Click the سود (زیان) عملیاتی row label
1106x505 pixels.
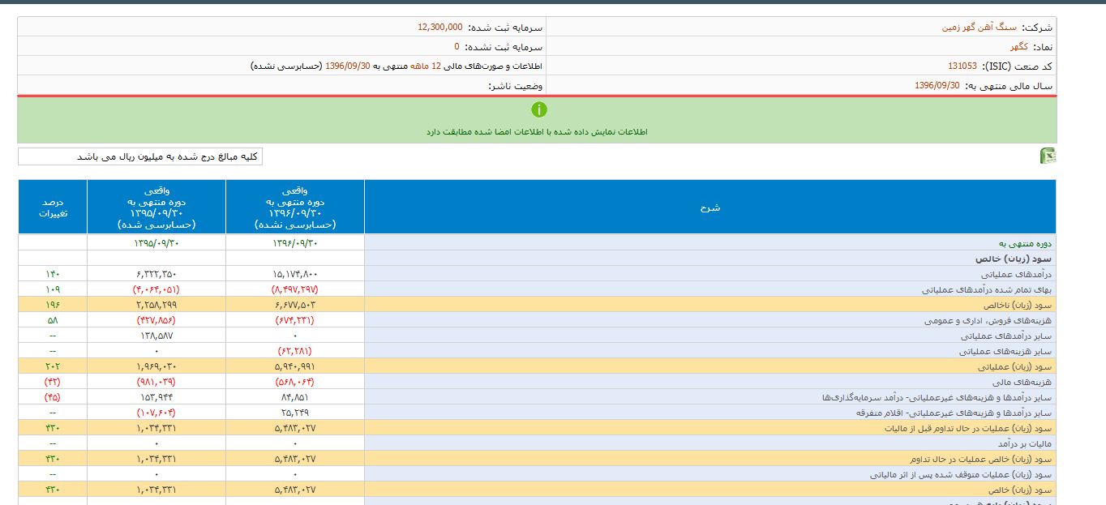pos(1018,367)
